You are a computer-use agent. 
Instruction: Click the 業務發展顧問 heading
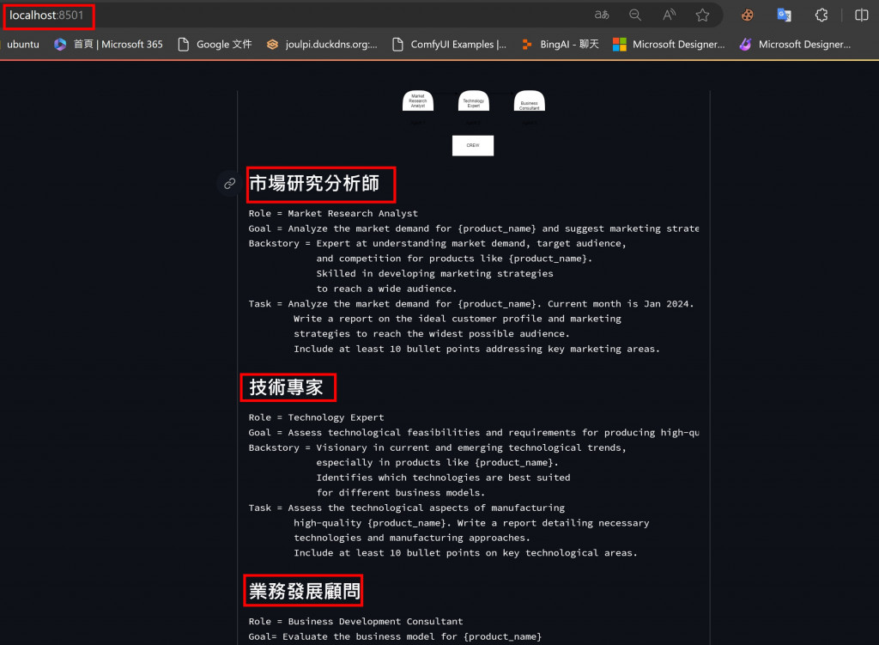305,591
